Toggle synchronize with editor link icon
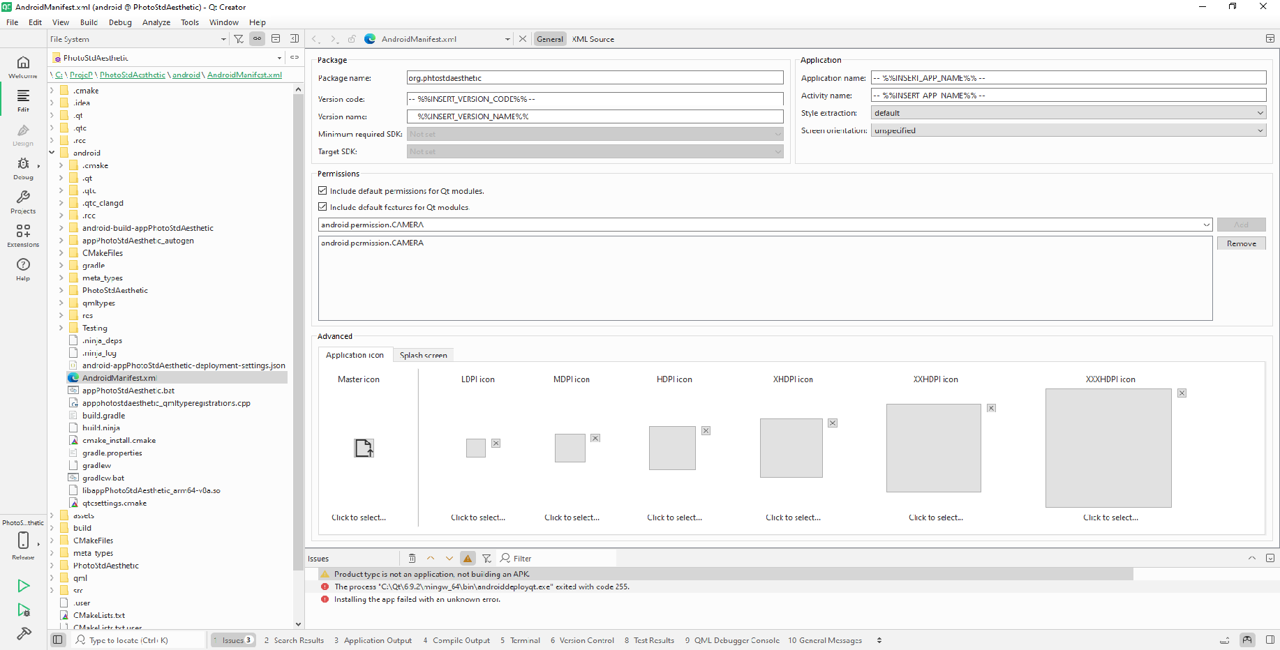This screenshot has height=650, width=1280. (x=258, y=39)
